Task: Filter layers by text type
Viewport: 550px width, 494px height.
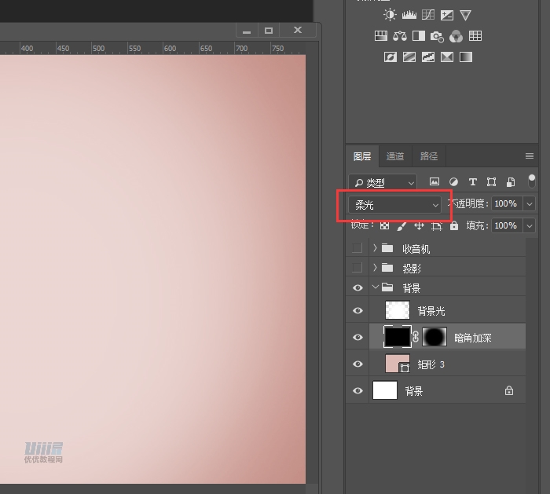Action: click(472, 182)
